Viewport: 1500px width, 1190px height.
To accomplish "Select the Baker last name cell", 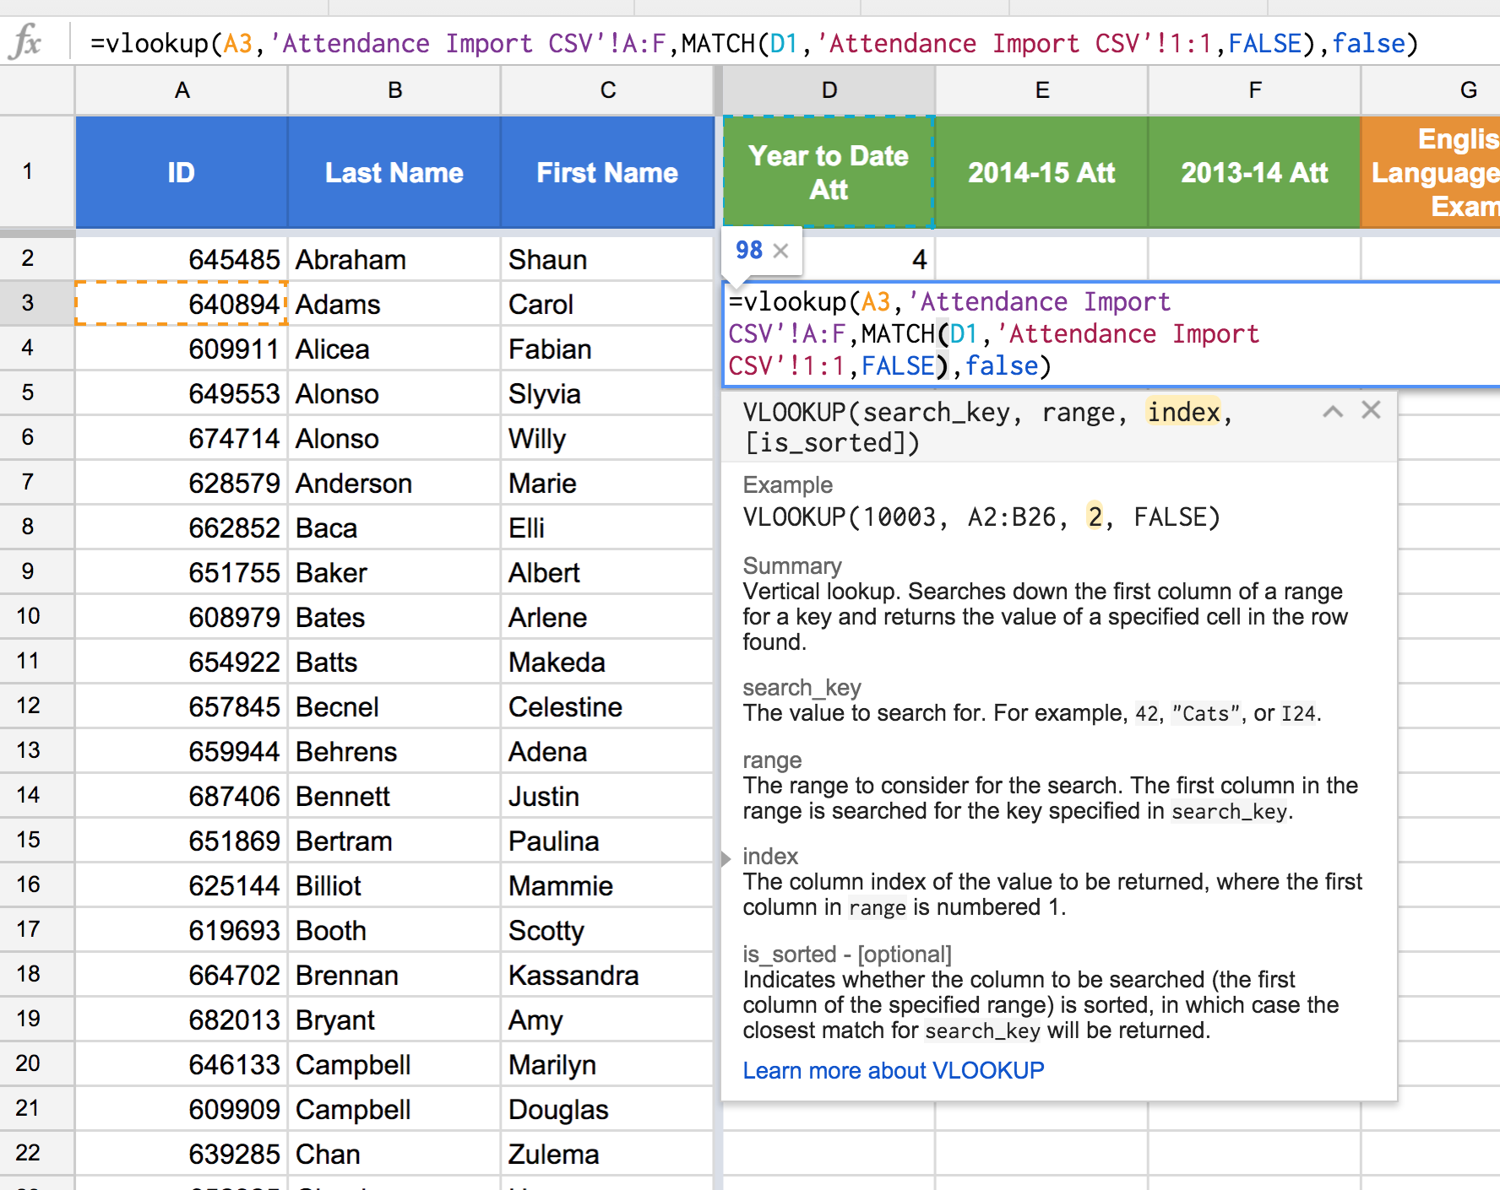I will tap(394, 572).
